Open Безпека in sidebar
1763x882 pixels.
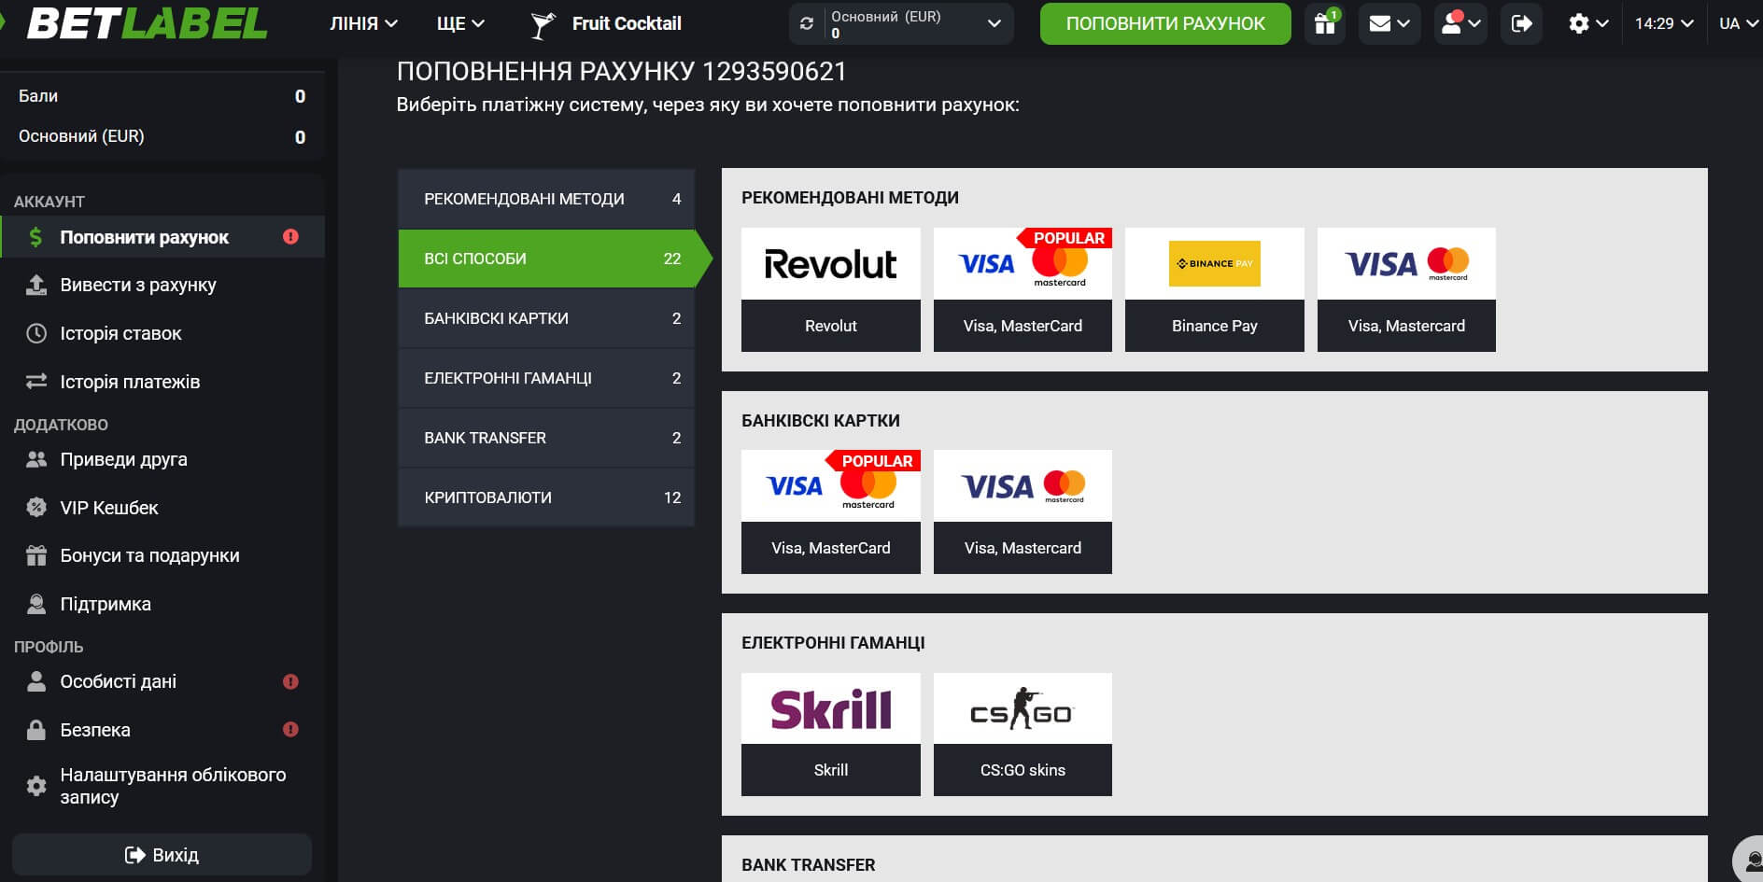pyautogui.click(x=162, y=730)
